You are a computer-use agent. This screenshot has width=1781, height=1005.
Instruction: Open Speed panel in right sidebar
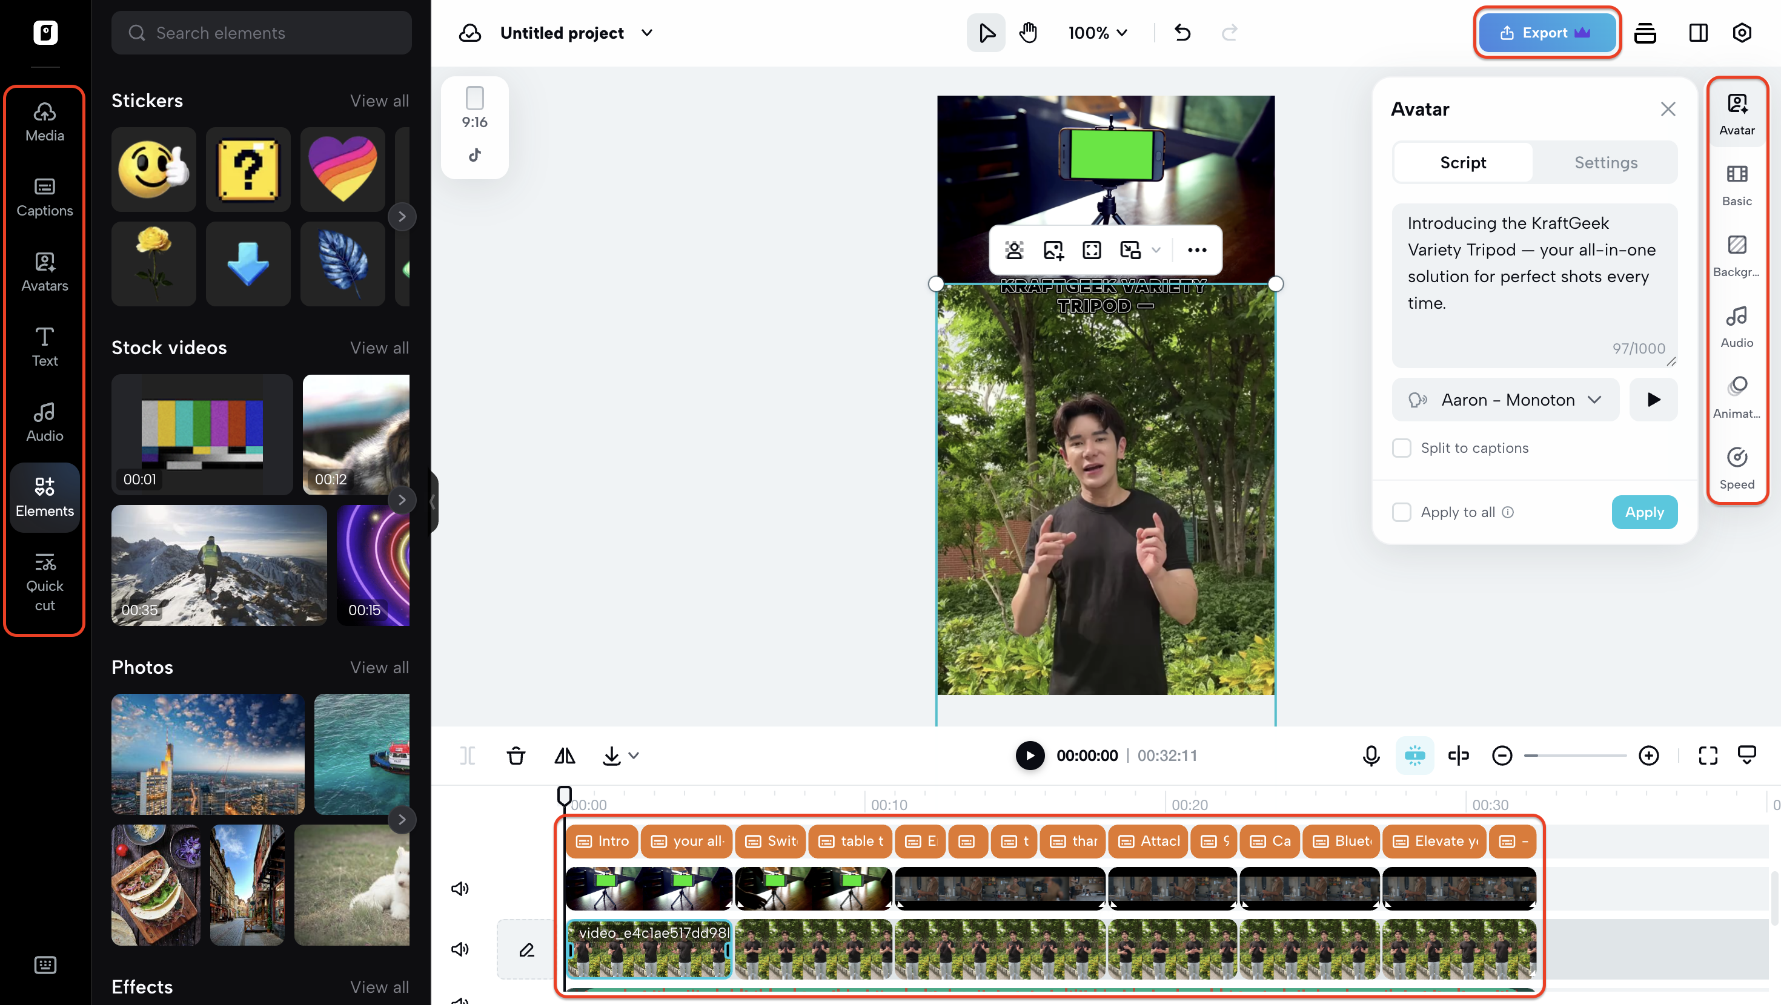(1736, 468)
